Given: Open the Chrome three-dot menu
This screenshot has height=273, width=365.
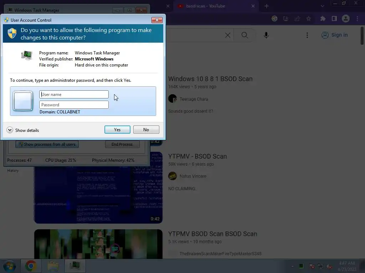Looking at the screenshot, I should click(357, 18).
